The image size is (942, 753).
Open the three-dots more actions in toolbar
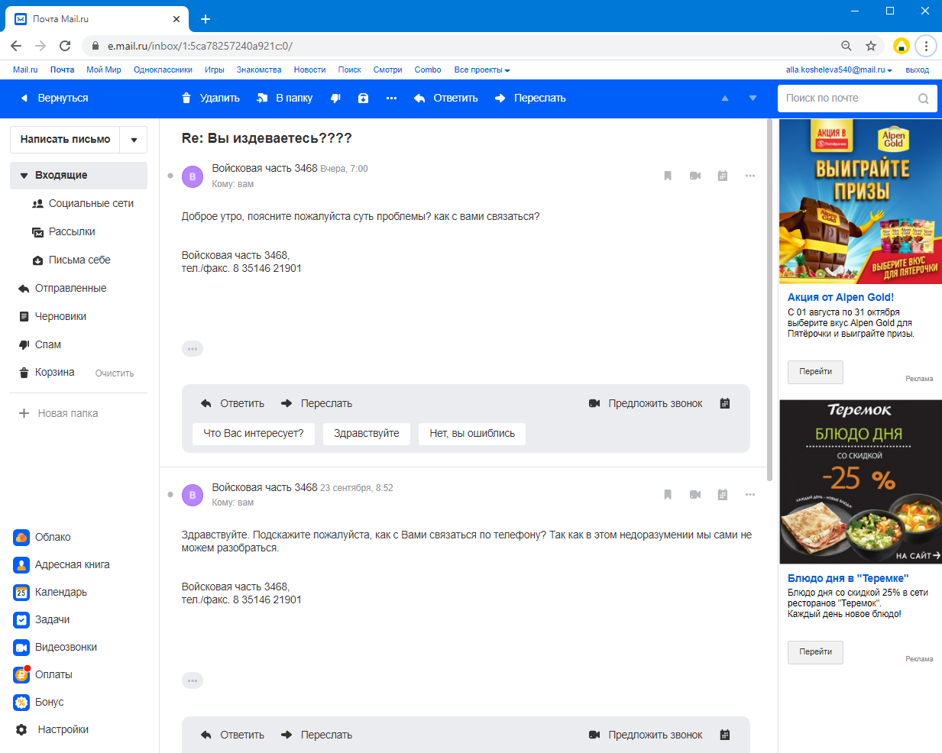[392, 99]
